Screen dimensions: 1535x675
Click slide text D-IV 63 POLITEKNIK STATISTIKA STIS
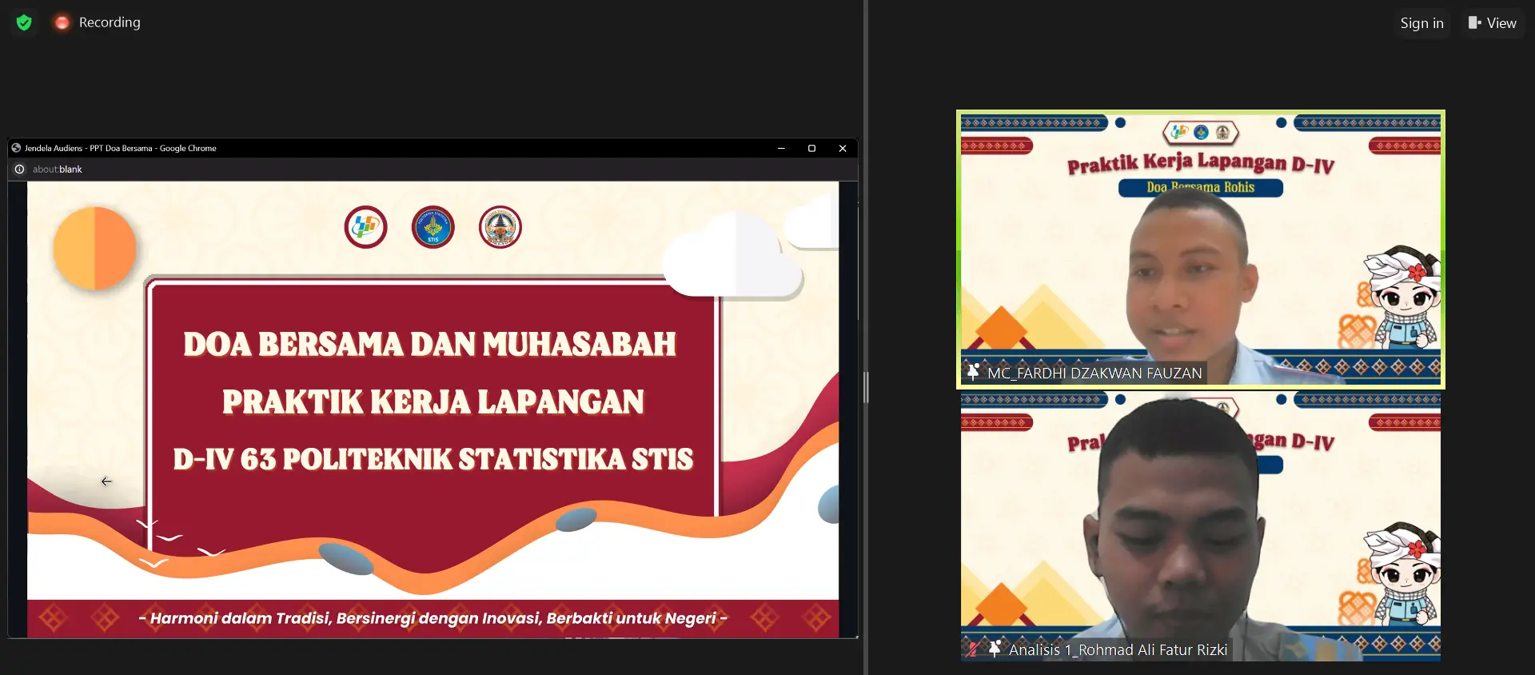click(x=433, y=459)
